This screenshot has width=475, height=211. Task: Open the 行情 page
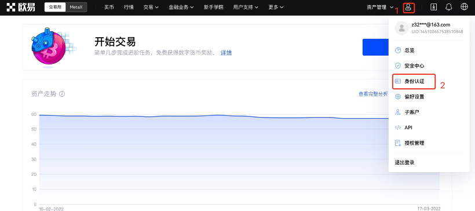[129, 8]
